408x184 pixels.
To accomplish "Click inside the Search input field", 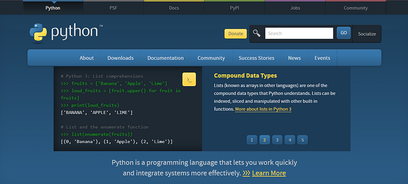I will click(299, 33).
